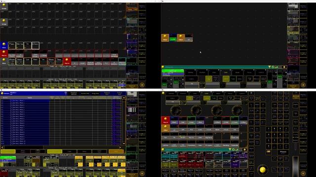
Task: Open the second orange Filter pool title button
Action: [181, 38]
